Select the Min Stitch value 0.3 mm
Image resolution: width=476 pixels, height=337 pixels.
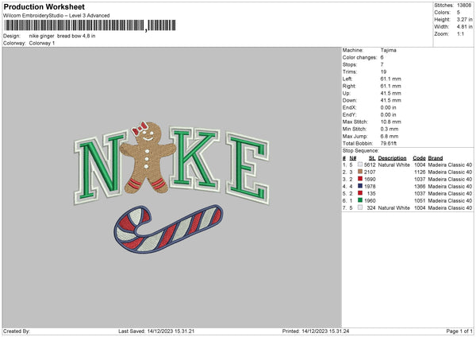pos(390,129)
